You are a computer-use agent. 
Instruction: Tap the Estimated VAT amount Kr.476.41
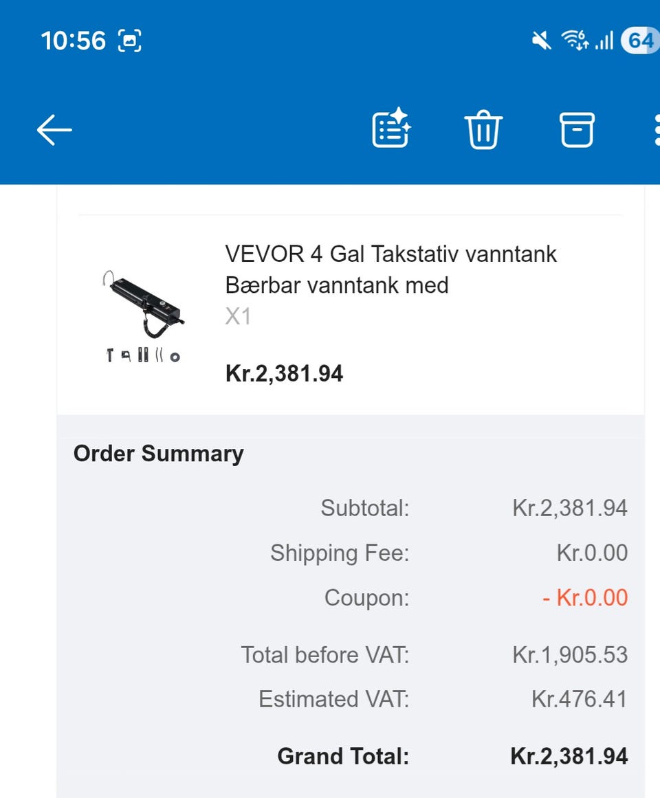pyautogui.click(x=579, y=699)
